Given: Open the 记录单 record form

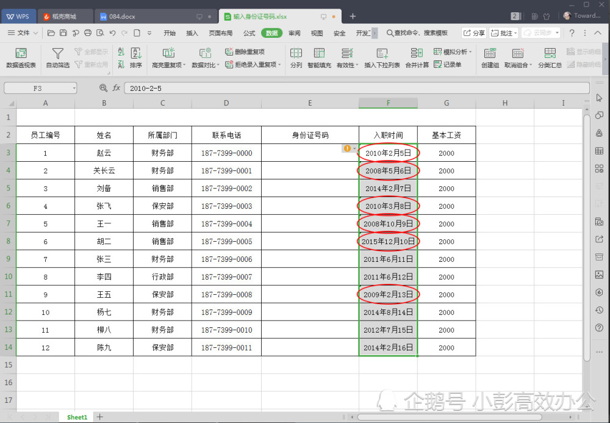Looking at the screenshot, I should pyautogui.click(x=447, y=65).
